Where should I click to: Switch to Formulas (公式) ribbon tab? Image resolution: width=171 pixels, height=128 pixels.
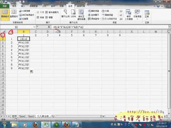[44, 6]
